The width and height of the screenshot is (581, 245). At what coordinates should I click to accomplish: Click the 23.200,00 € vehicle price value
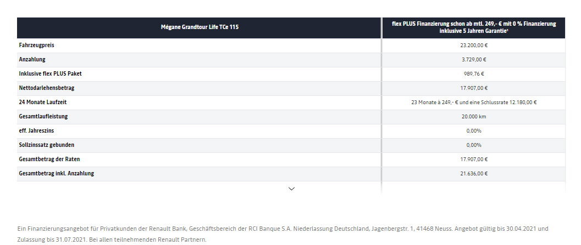click(x=474, y=45)
